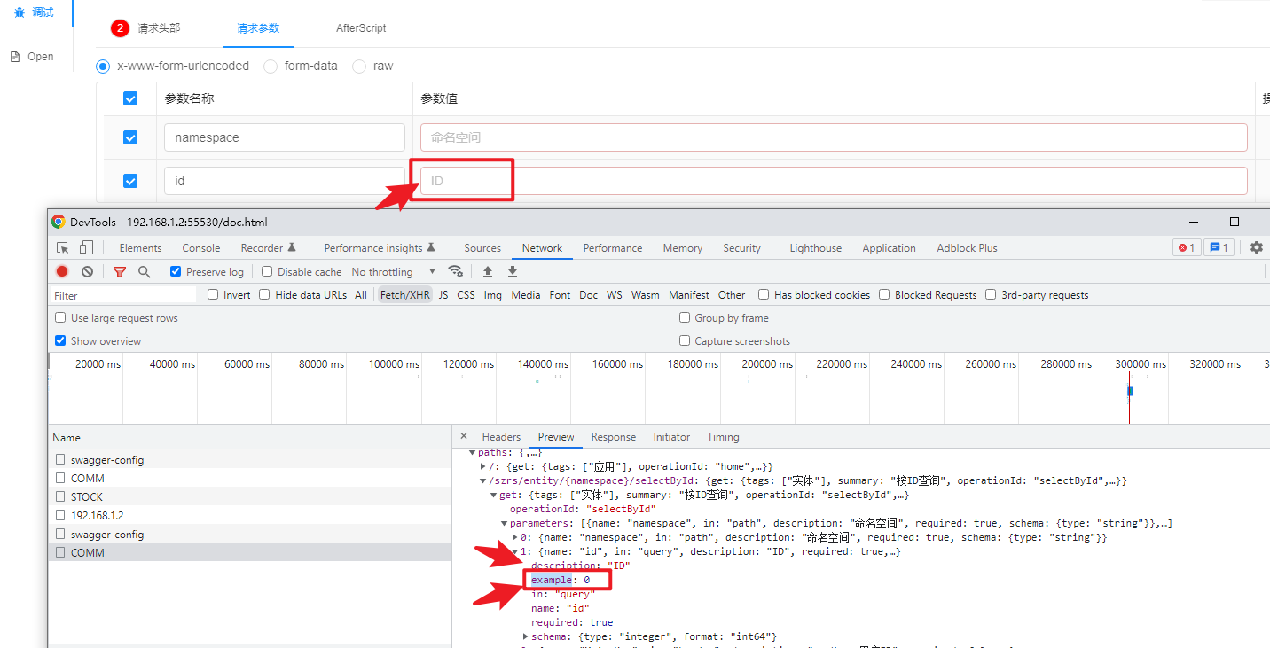Enable Use large request rows

[x=60, y=317]
